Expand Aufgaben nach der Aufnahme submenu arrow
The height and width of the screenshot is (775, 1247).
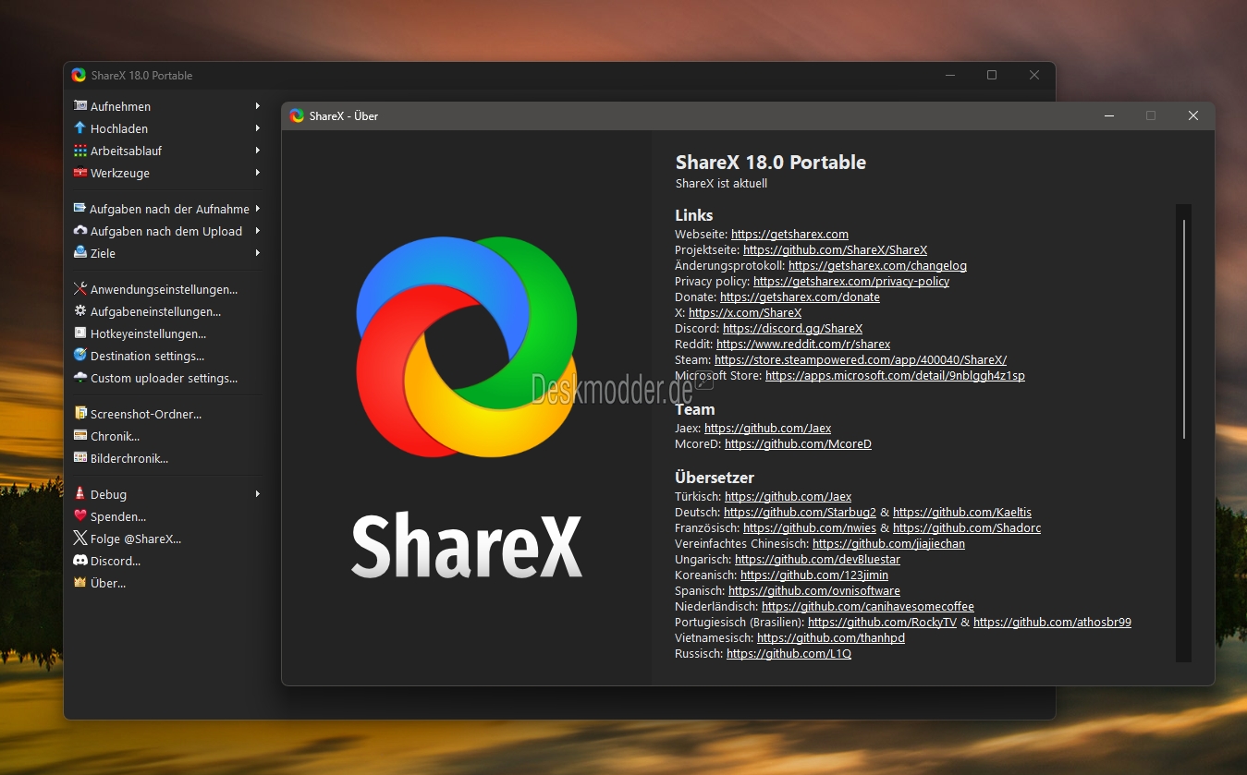point(258,209)
